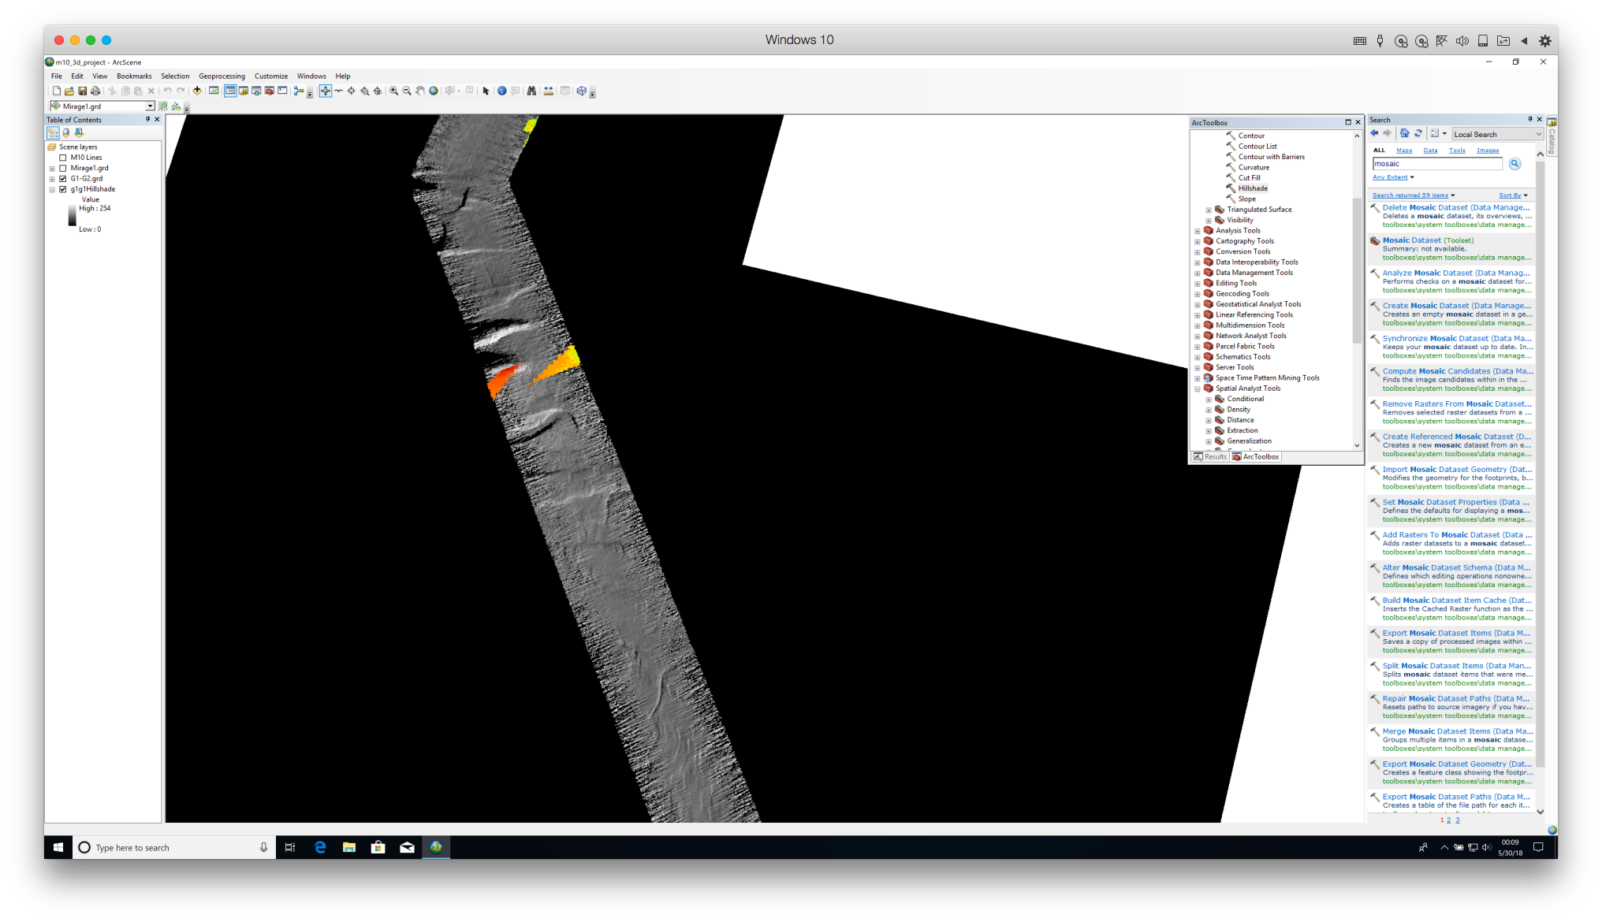Screen dimensions: 1602x922
Task: Save the current scene
Action: point(82,91)
